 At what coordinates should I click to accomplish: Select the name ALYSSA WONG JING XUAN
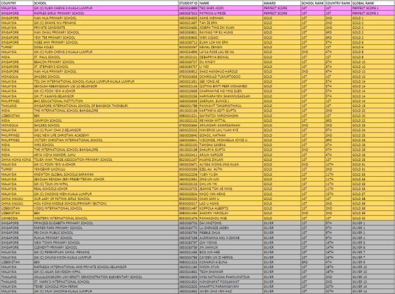tap(231, 164)
